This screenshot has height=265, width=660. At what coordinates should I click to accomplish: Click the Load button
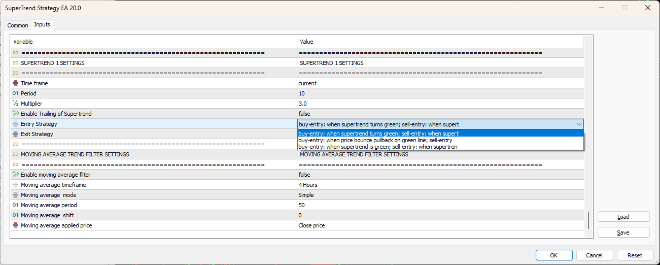(623, 217)
